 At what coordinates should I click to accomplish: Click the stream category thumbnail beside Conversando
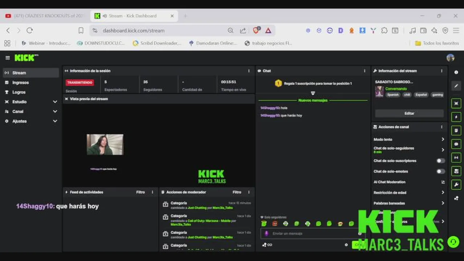point(379,91)
